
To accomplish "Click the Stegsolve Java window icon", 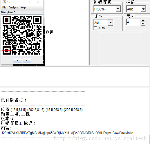I will coord(4,2).
